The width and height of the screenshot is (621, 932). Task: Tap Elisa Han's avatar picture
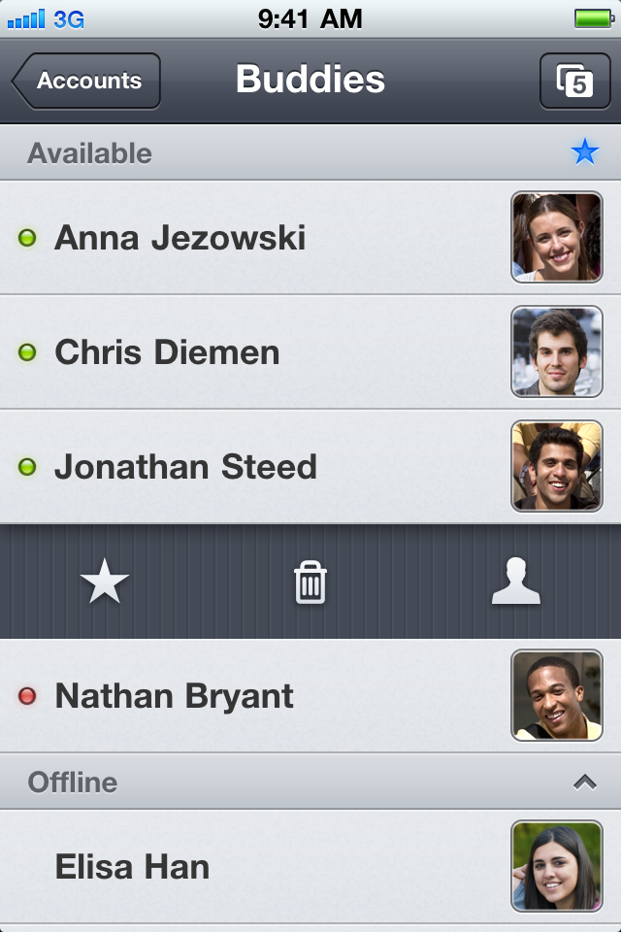[557, 867]
